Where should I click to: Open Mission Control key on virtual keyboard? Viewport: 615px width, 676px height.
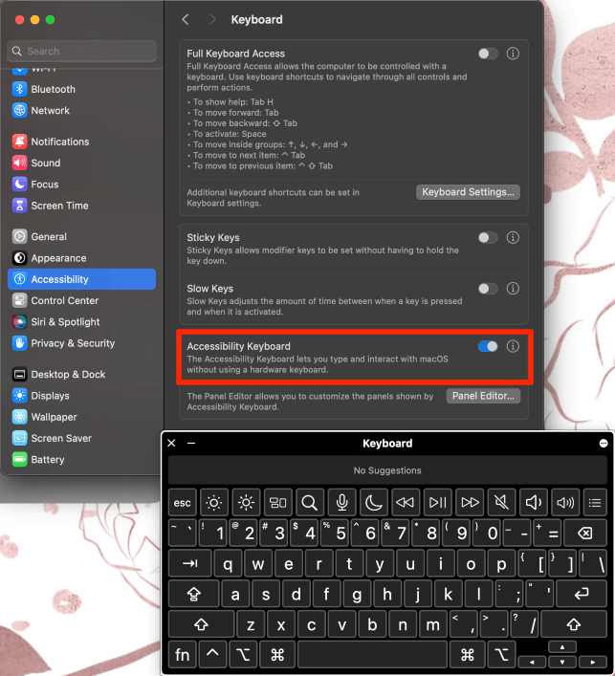click(x=277, y=502)
